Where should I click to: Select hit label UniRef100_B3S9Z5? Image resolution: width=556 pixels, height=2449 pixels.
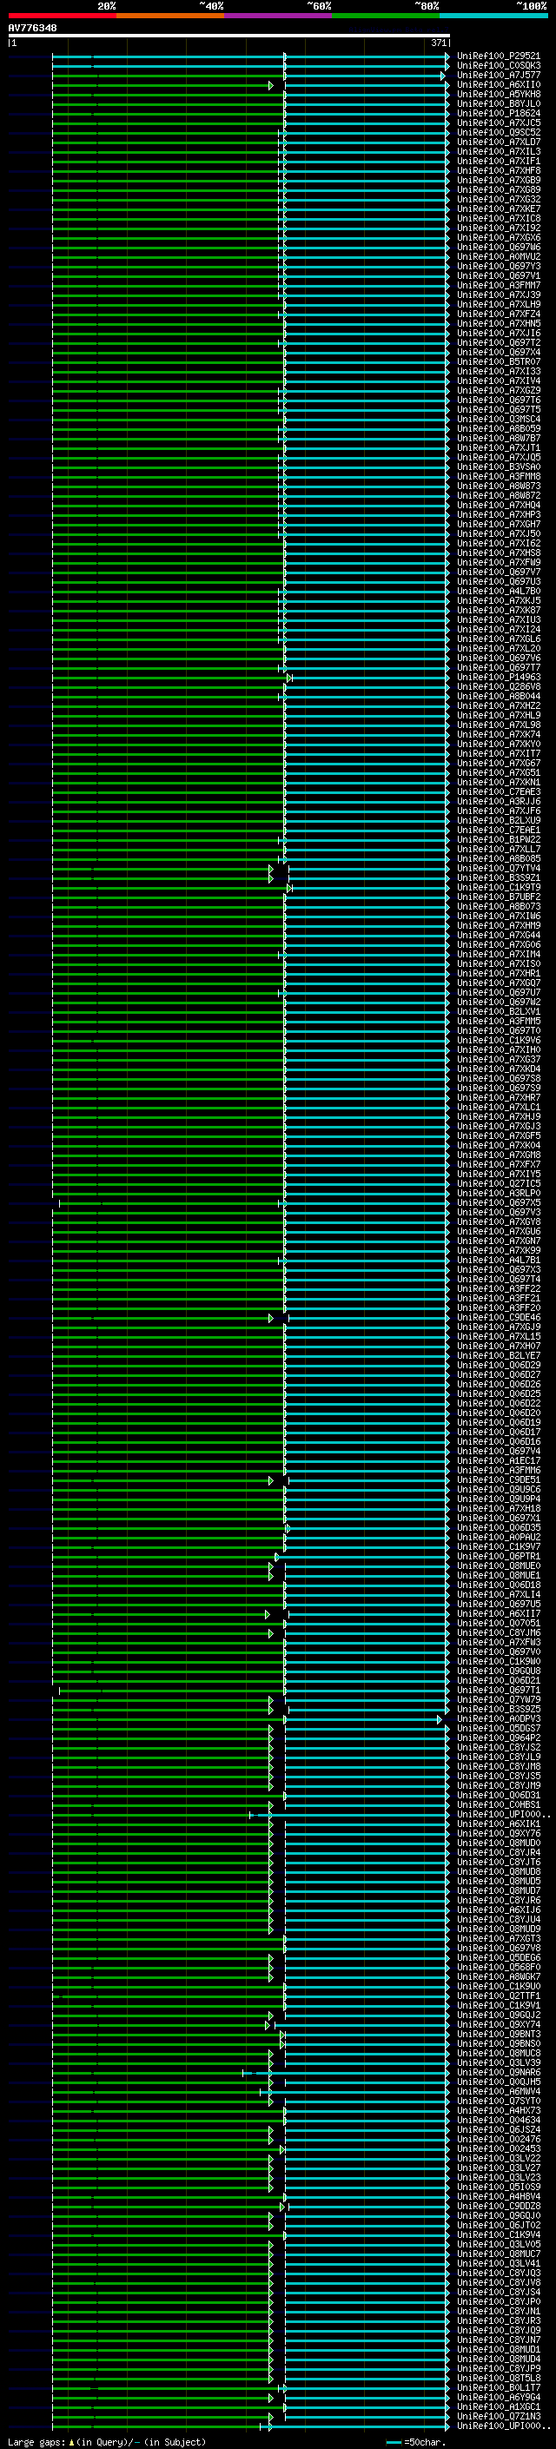point(499,1710)
